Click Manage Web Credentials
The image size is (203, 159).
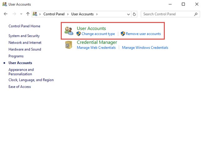pos(96,47)
